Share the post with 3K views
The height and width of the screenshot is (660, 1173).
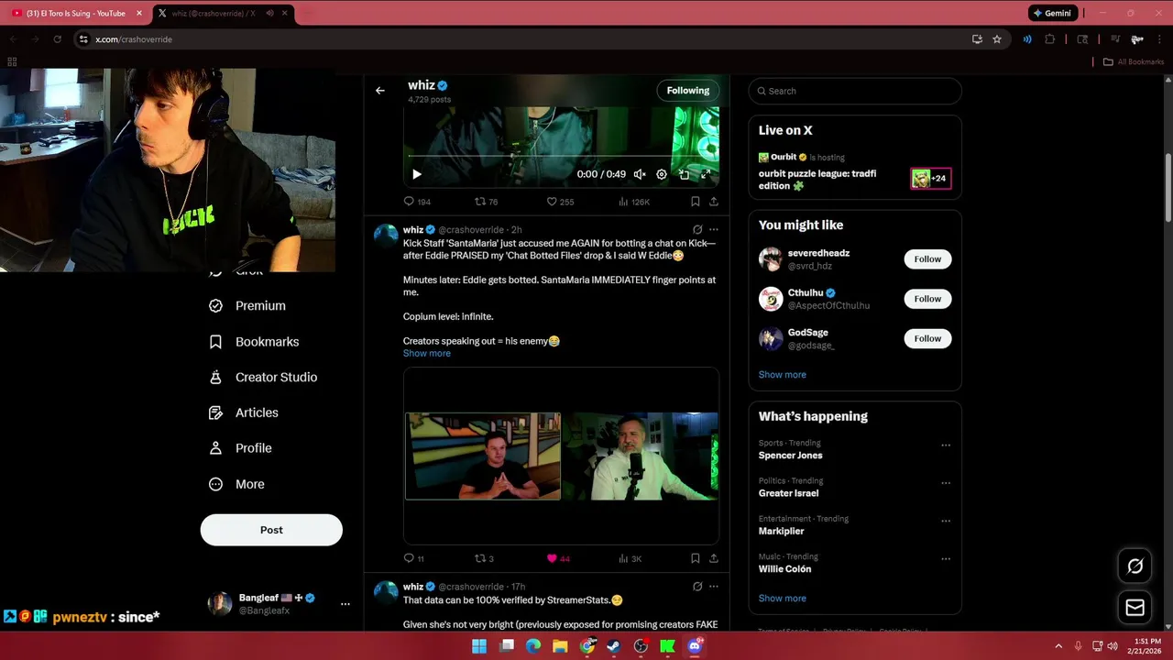[714, 558]
